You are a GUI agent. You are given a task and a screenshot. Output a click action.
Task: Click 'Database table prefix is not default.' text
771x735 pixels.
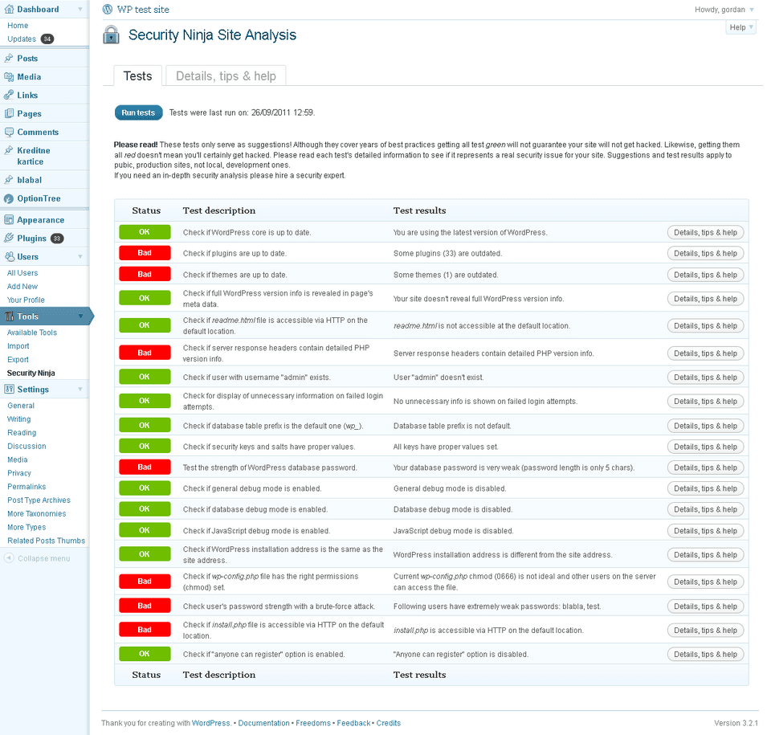pos(452,426)
